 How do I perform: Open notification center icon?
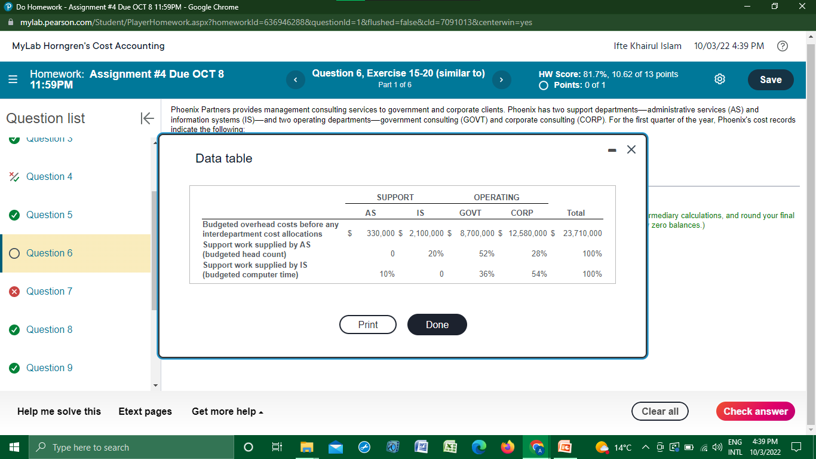tap(796, 447)
